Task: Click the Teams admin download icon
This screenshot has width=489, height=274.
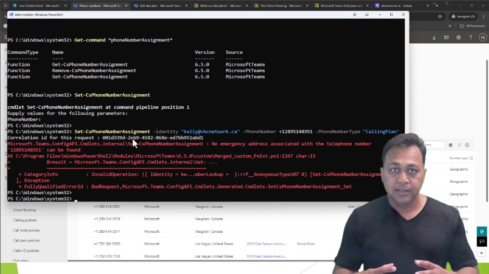Action: [434, 37]
